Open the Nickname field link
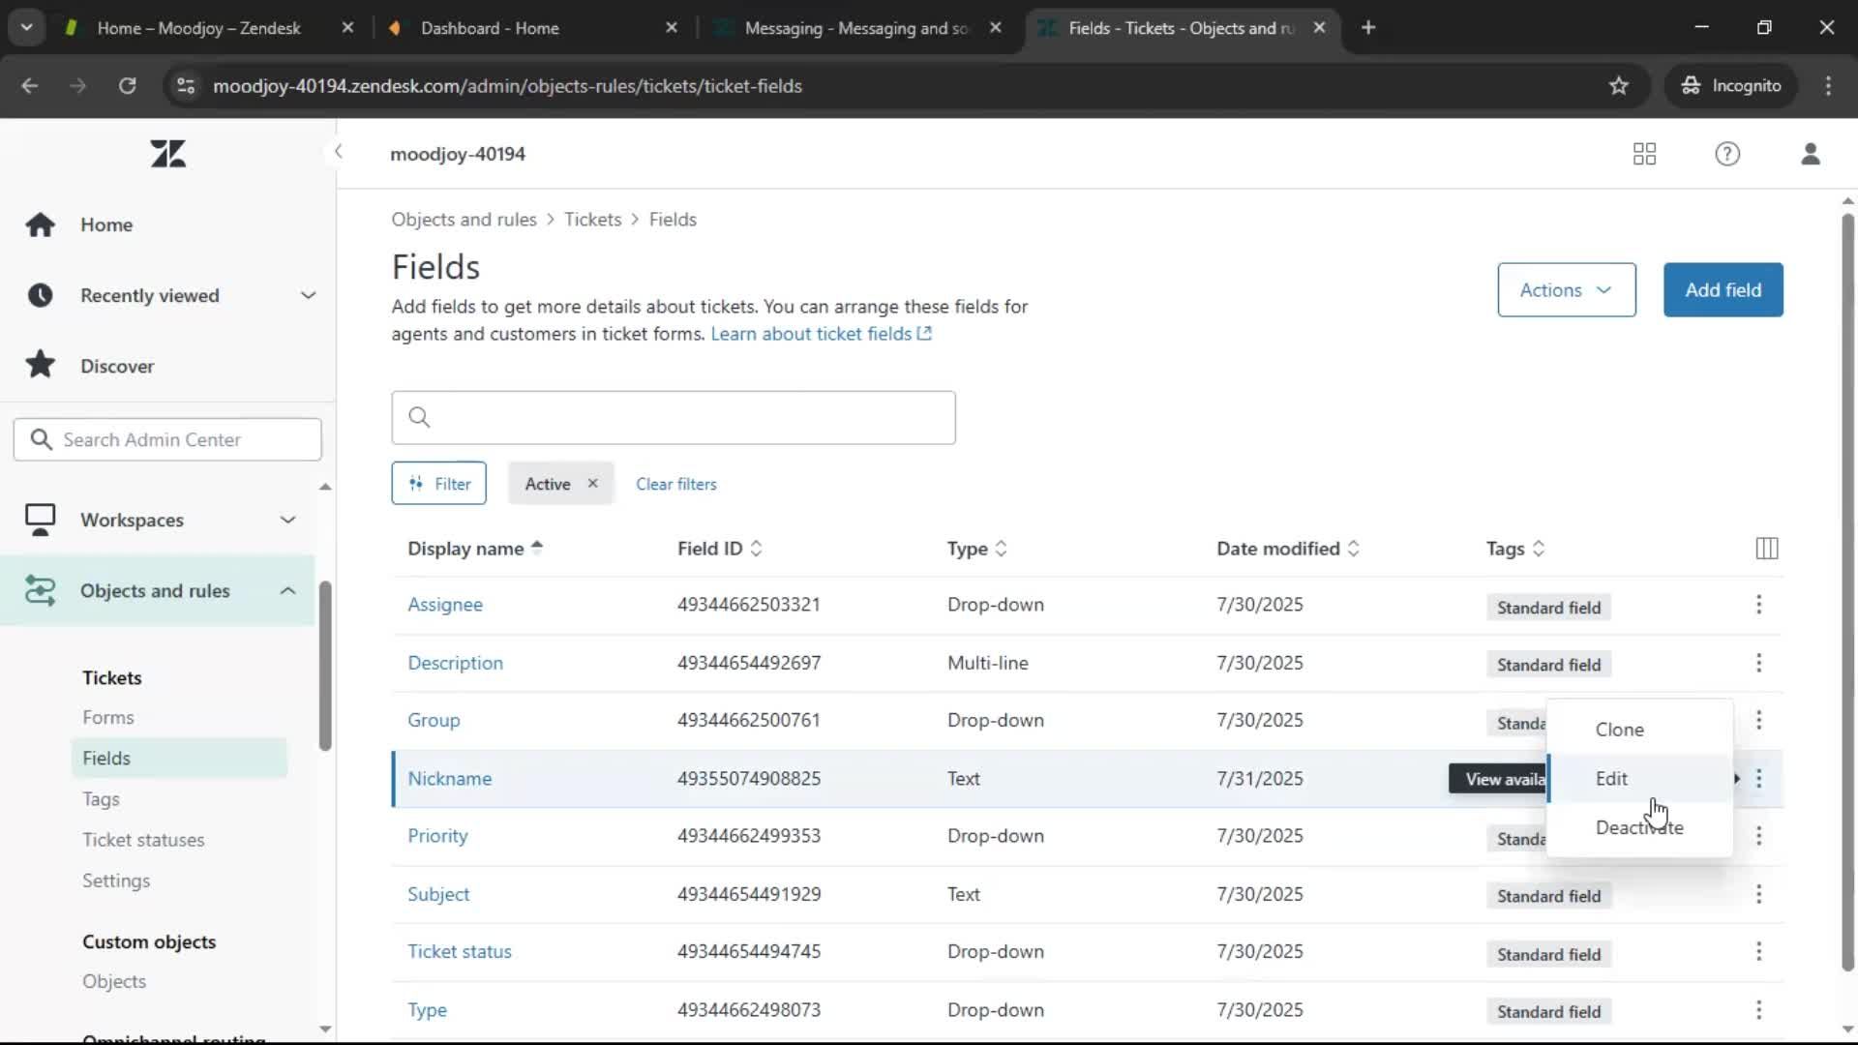Image resolution: width=1858 pixels, height=1045 pixels. (449, 779)
